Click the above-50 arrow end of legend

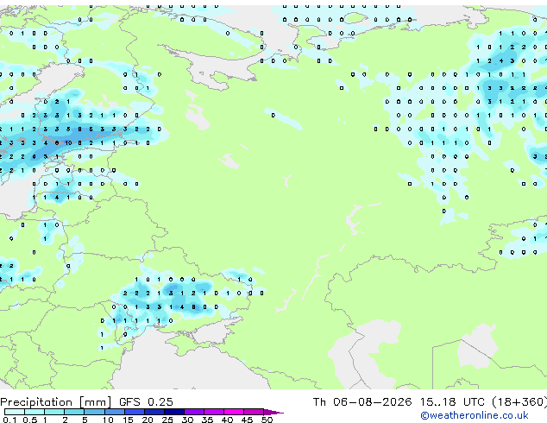(x=273, y=412)
